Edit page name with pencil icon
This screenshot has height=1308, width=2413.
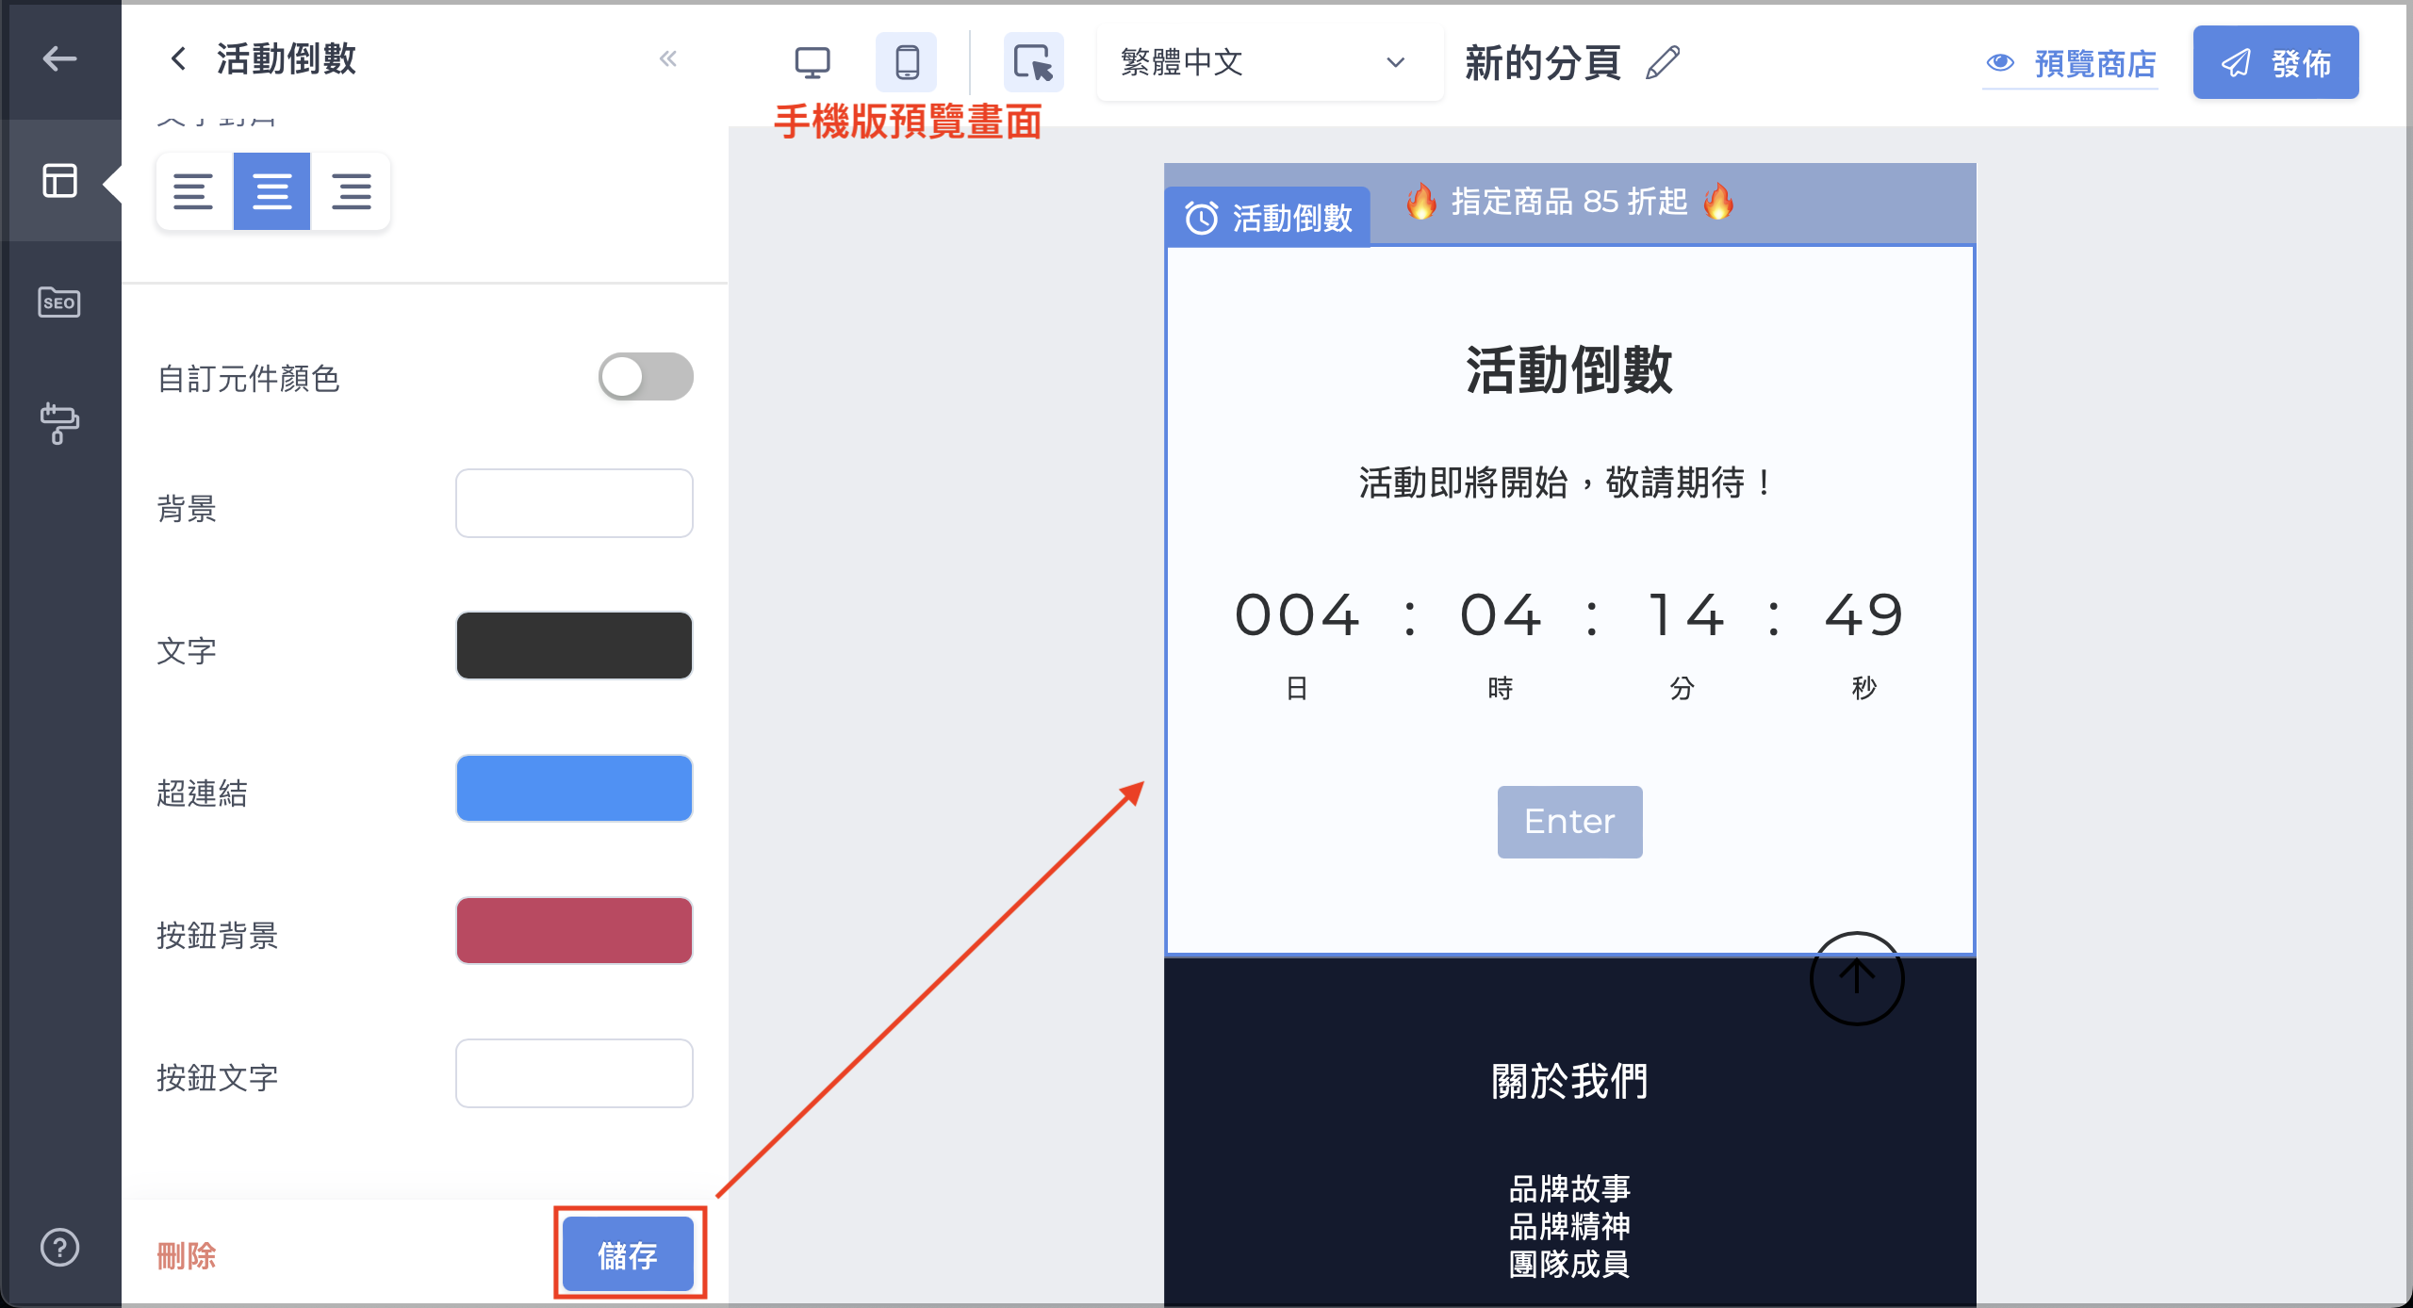coord(1663,63)
